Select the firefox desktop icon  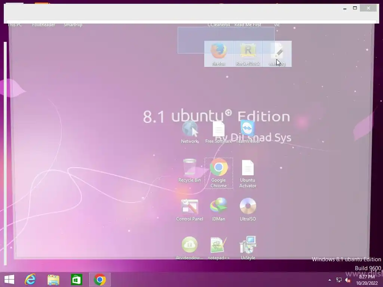(218, 54)
